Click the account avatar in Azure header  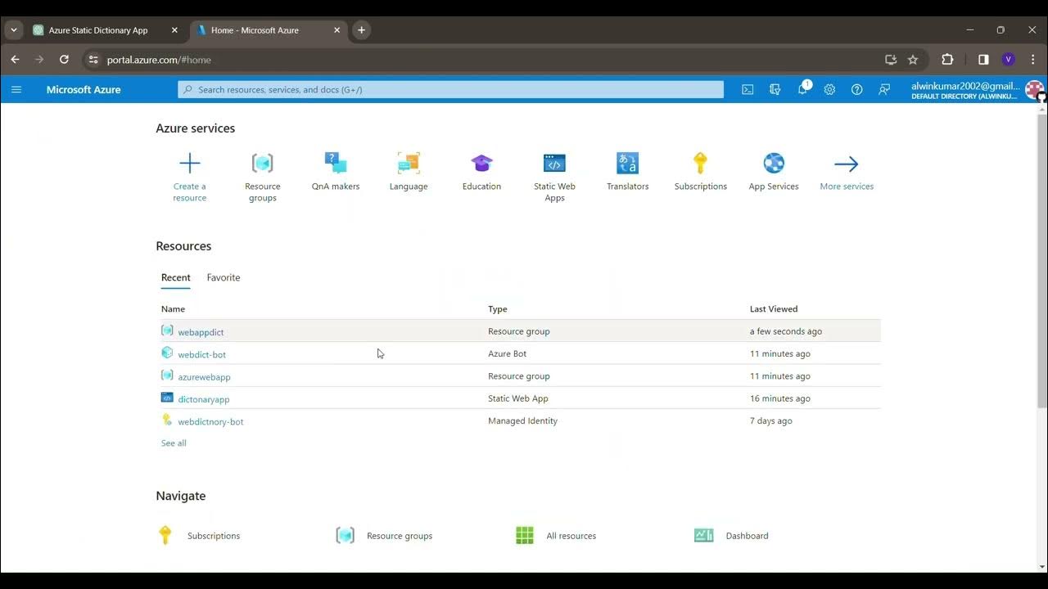click(x=1034, y=89)
